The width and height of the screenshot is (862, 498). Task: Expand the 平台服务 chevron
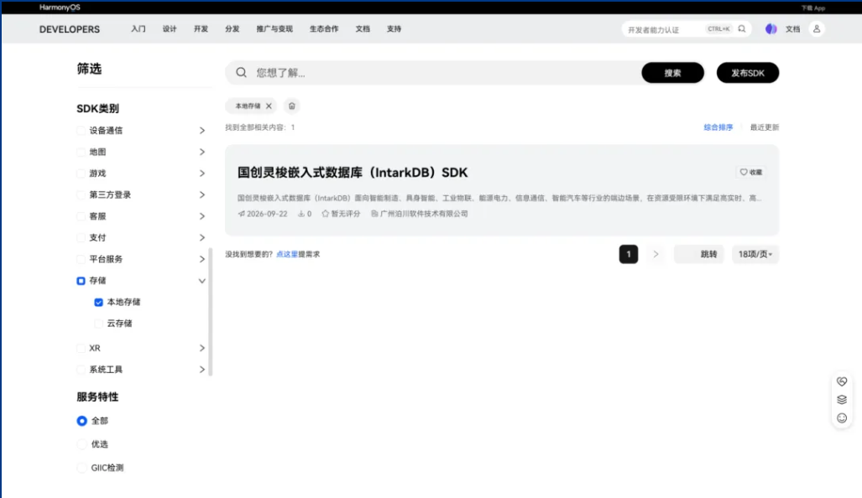pos(201,259)
